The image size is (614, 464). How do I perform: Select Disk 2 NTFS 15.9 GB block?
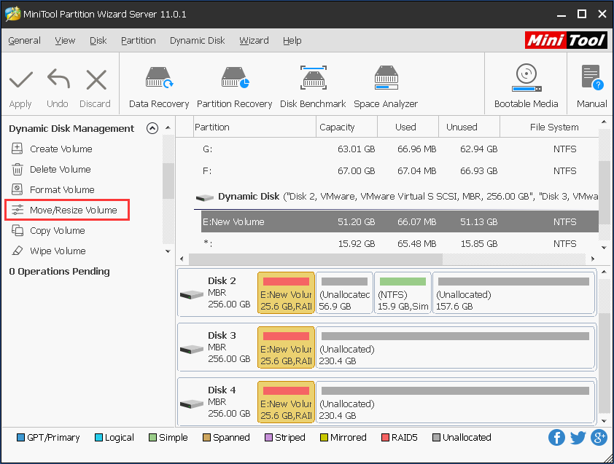tap(403, 293)
